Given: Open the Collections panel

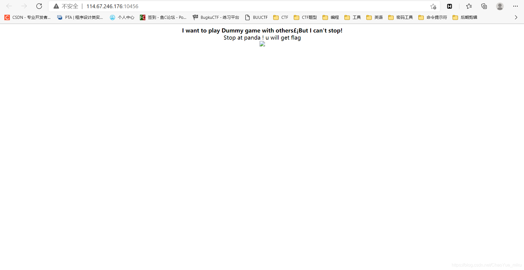Looking at the screenshot, I should [484, 6].
